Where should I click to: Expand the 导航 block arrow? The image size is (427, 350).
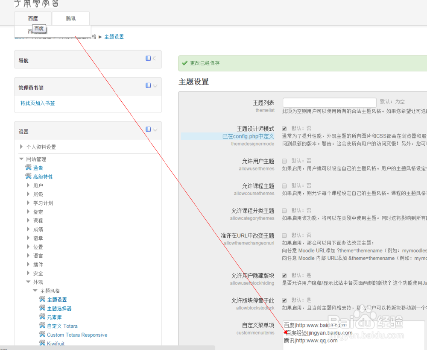point(155,58)
